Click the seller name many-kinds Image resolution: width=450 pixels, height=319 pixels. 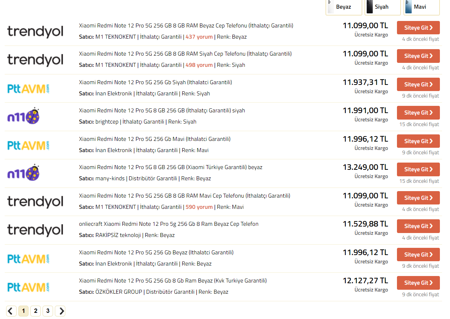pyautogui.click(x=110, y=178)
